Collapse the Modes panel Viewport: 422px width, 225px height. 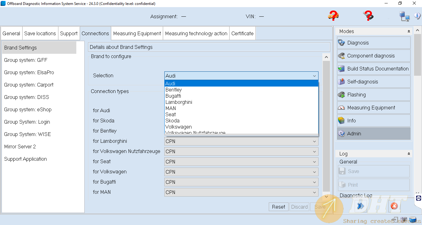pyautogui.click(x=409, y=32)
